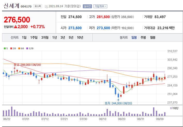This screenshot has width=183, height=127.
Task: Click the 코스피 market badge
Action: pyautogui.click(x=38, y=6)
